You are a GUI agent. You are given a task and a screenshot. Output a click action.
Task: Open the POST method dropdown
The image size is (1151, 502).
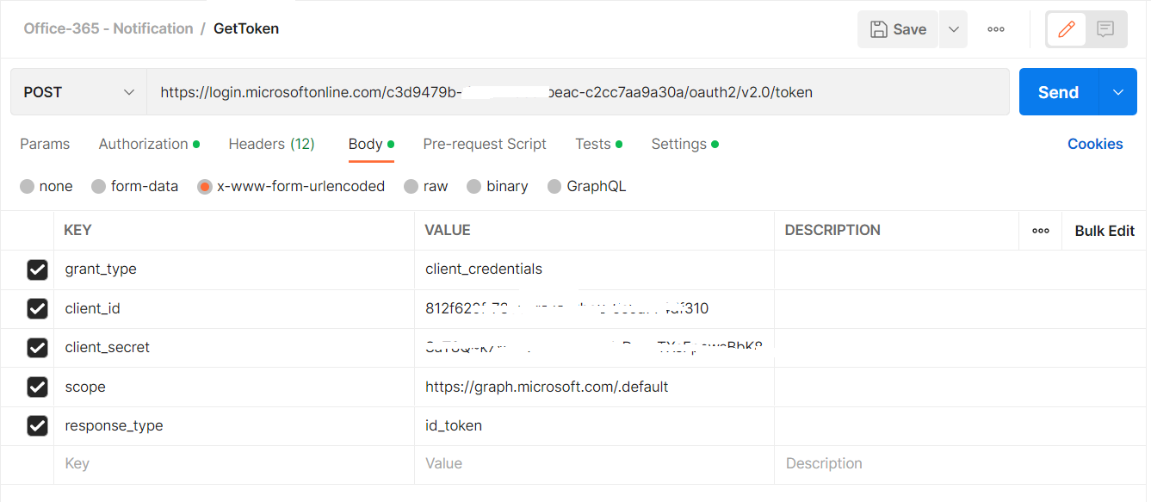pyautogui.click(x=77, y=91)
